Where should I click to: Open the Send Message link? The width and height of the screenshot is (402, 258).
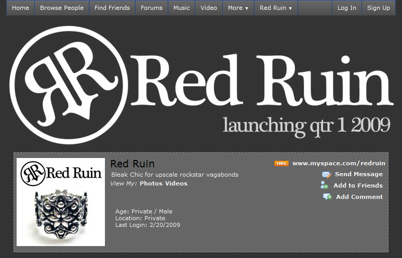click(359, 174)
